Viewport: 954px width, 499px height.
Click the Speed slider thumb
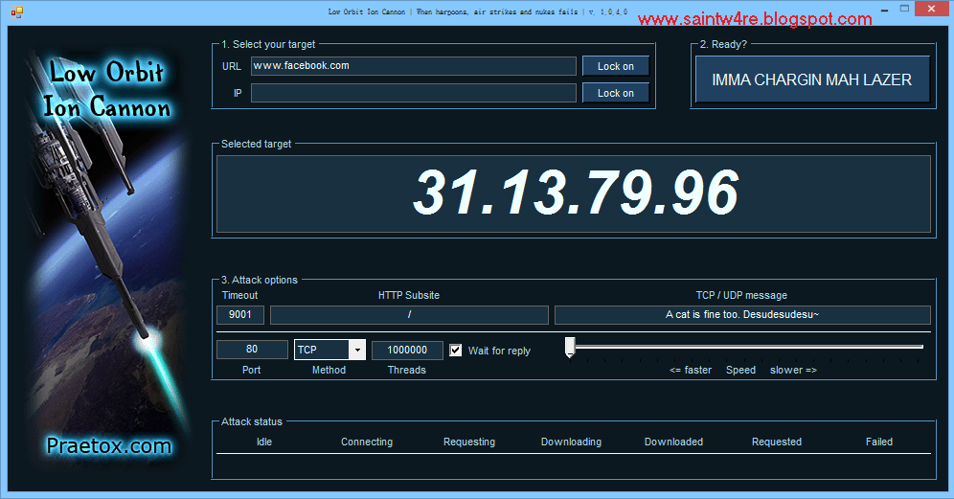point(570,347)
